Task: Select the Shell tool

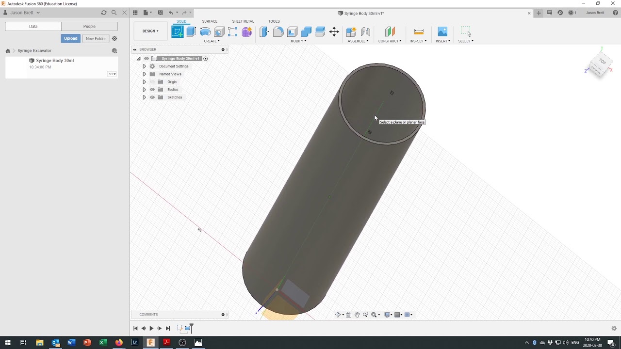Action: [x=292, y=32]
